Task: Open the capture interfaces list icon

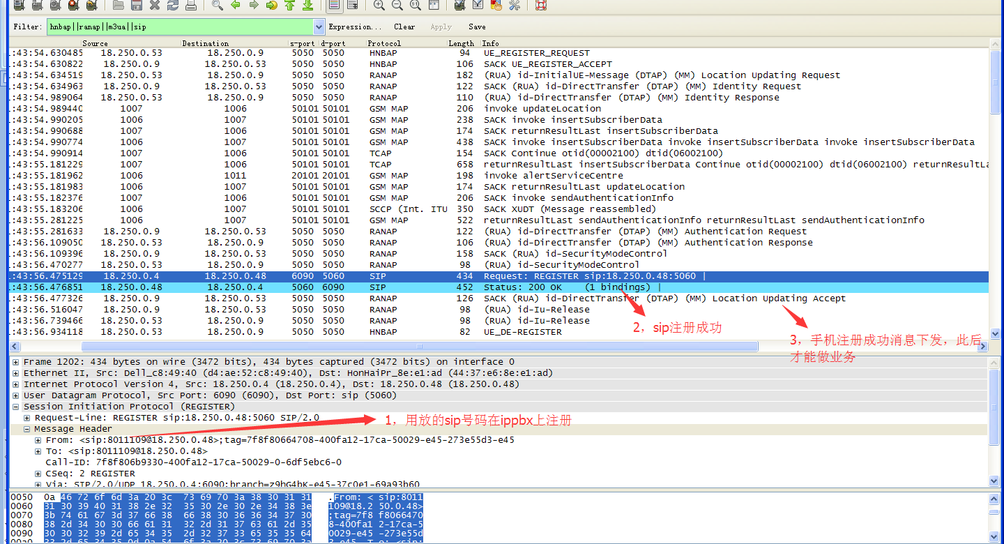Action: 19,6
